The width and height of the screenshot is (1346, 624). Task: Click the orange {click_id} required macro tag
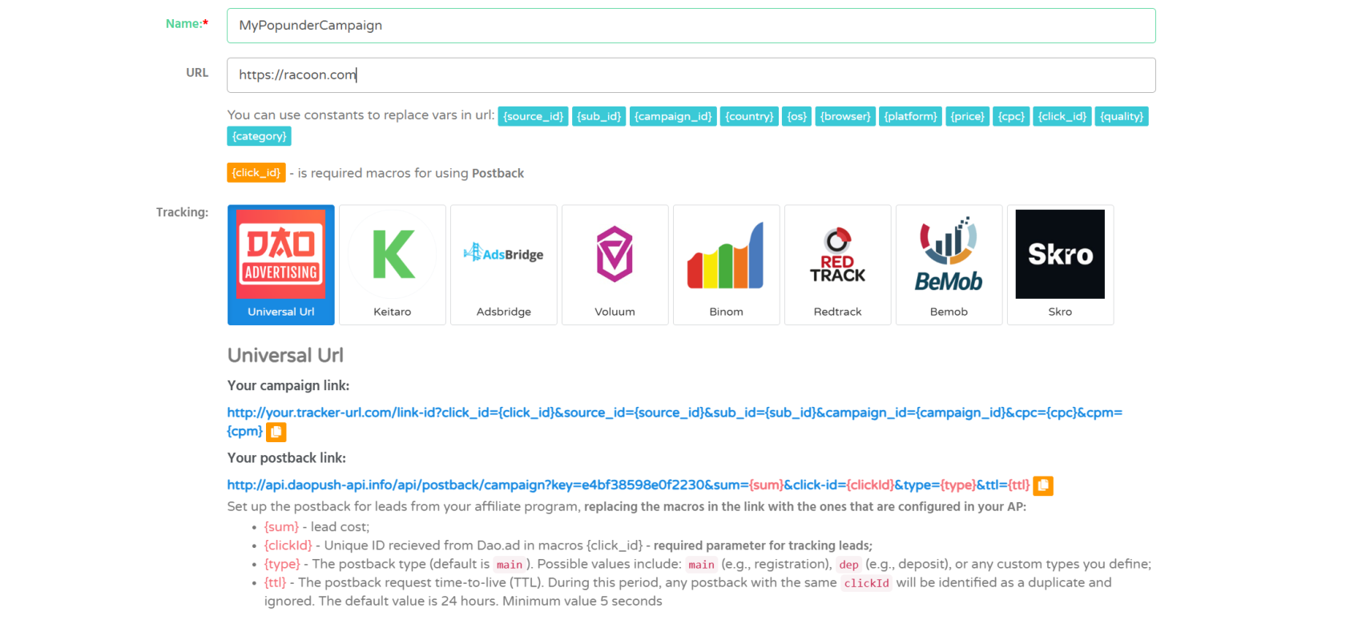point(256,172)
